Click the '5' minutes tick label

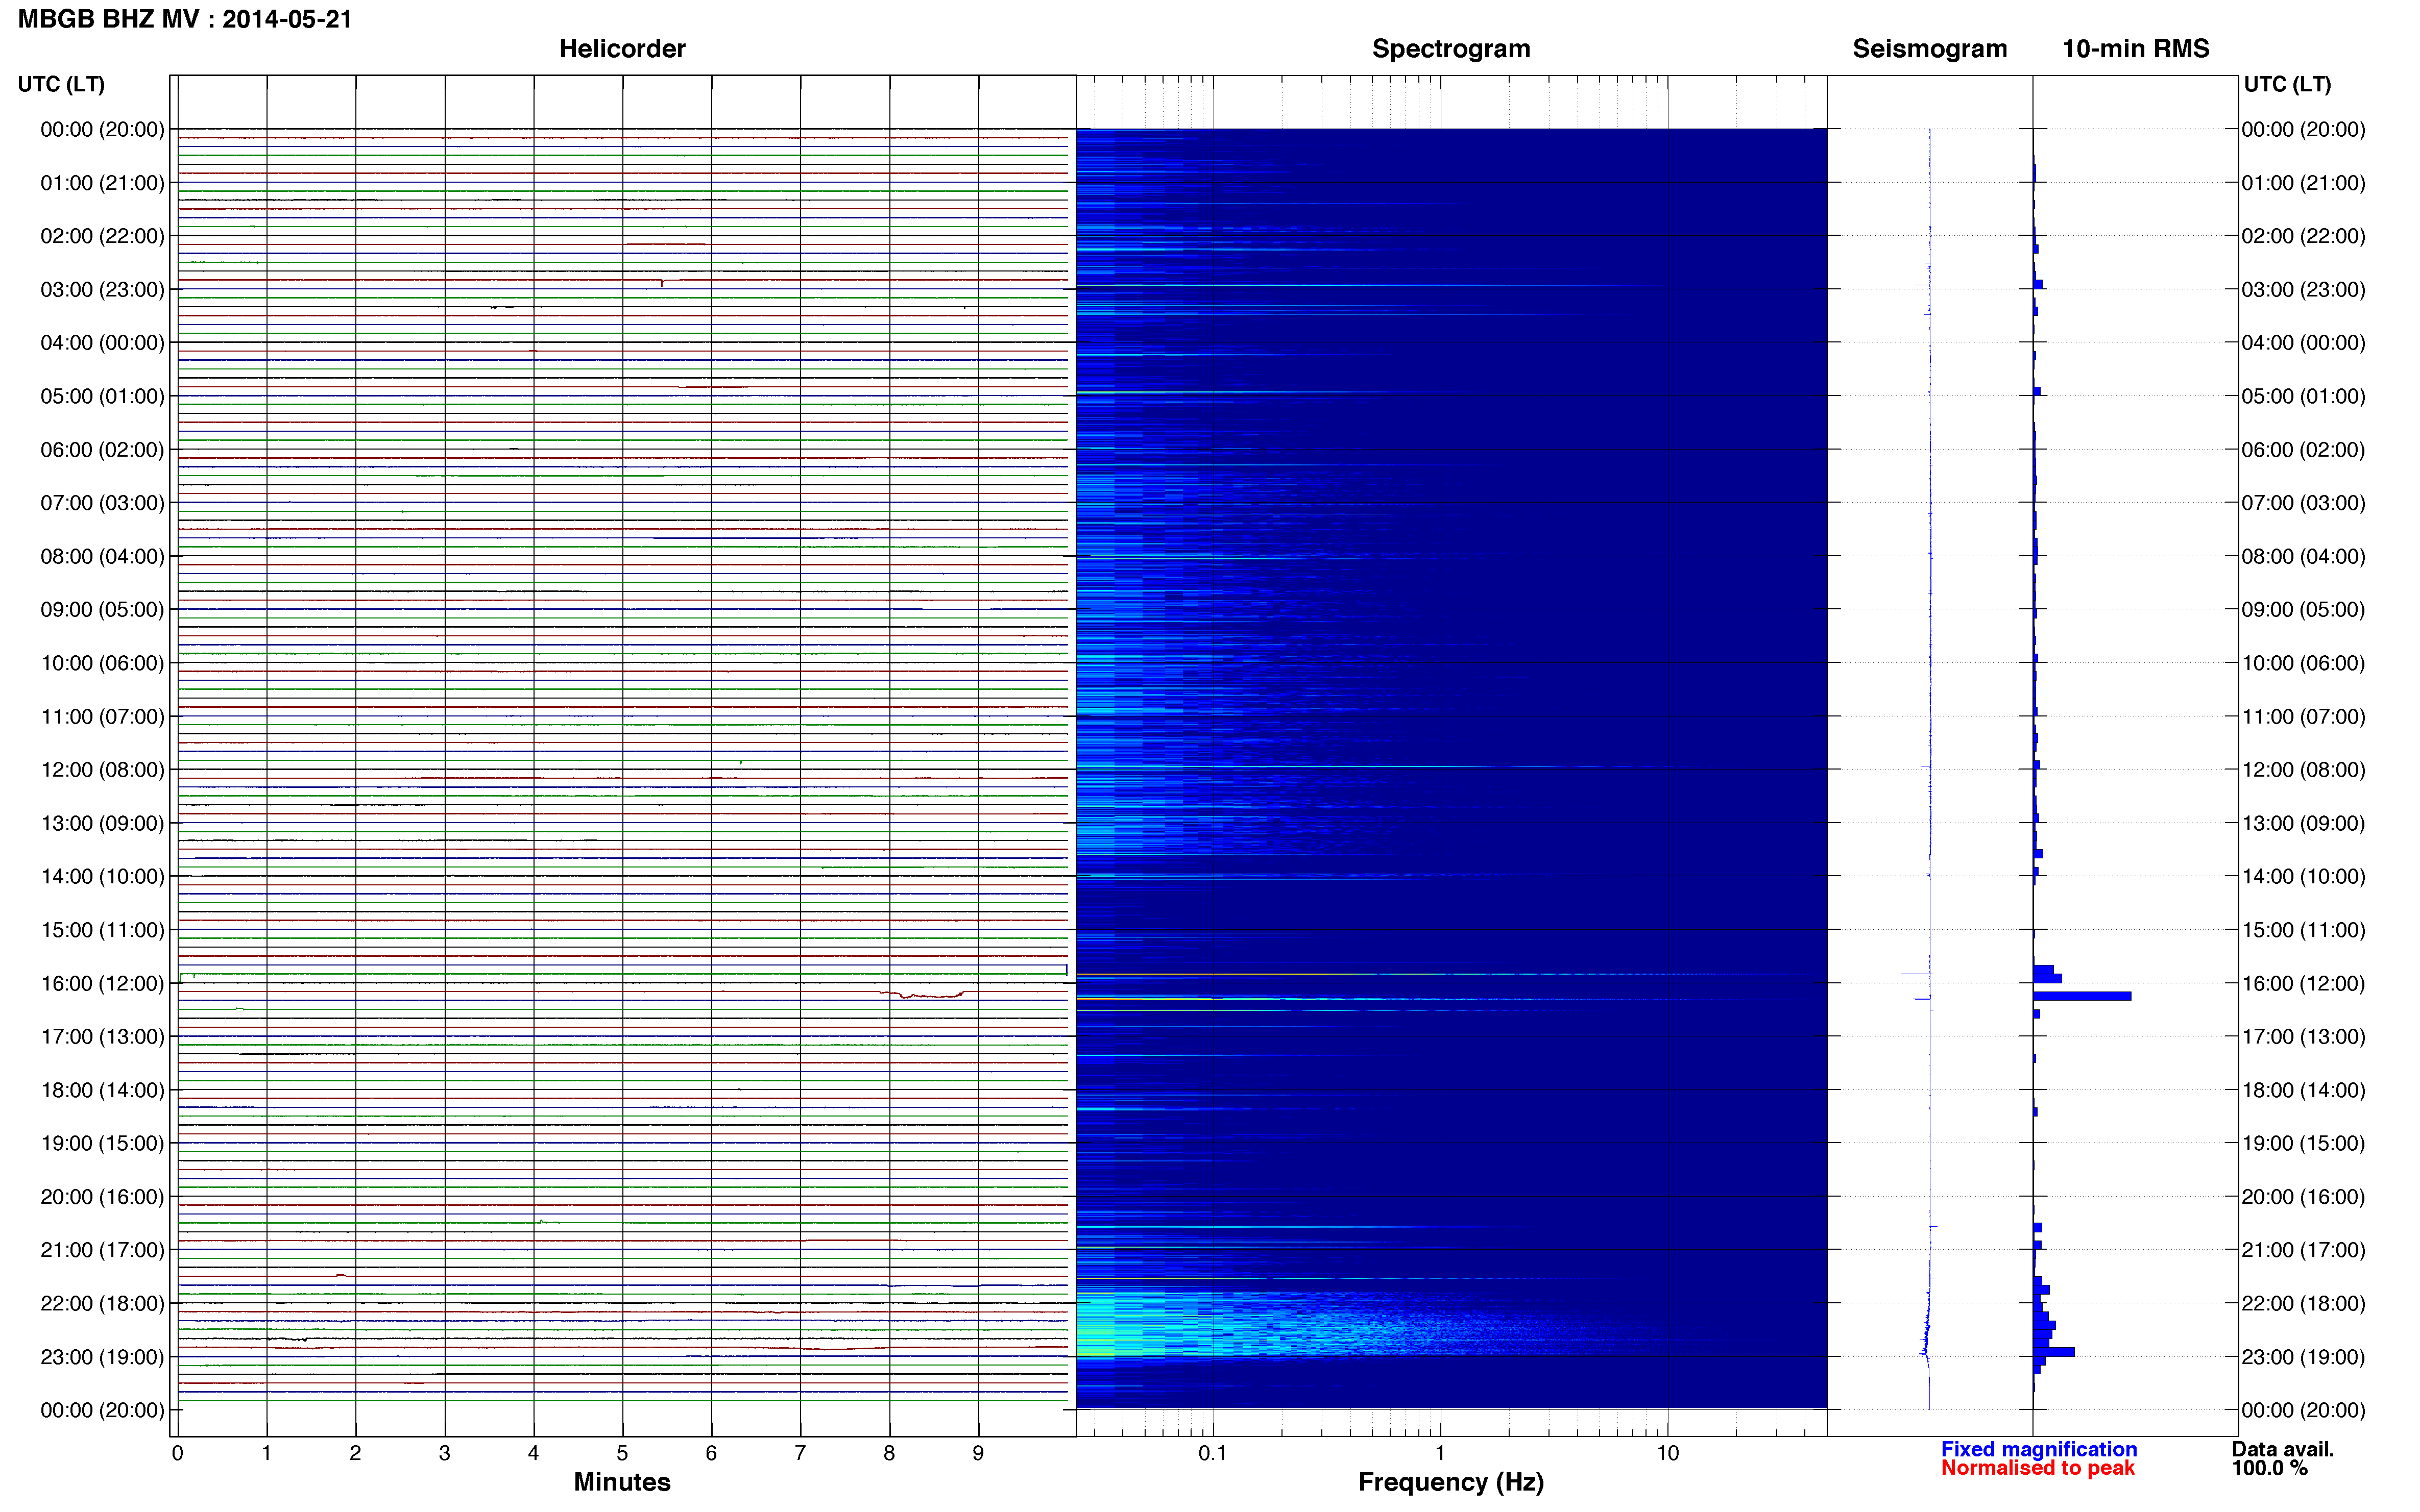[622, 1453]
